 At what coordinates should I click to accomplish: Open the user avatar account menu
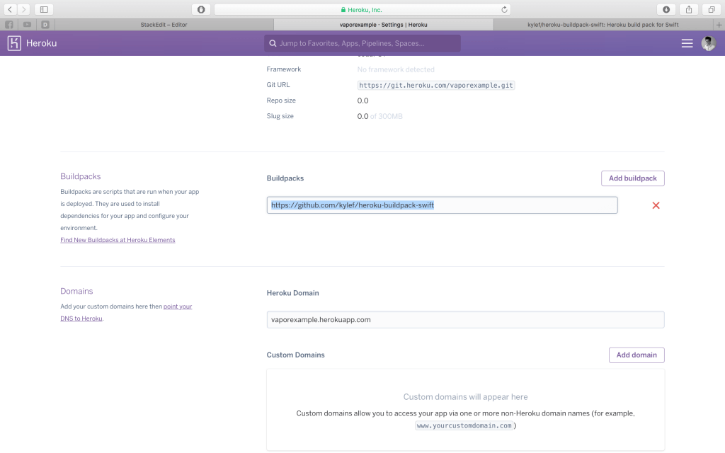pos(708,43)
